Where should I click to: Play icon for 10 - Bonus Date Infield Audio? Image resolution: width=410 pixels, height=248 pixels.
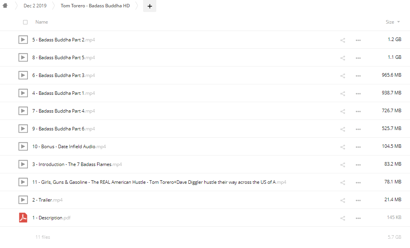[23, 147]
